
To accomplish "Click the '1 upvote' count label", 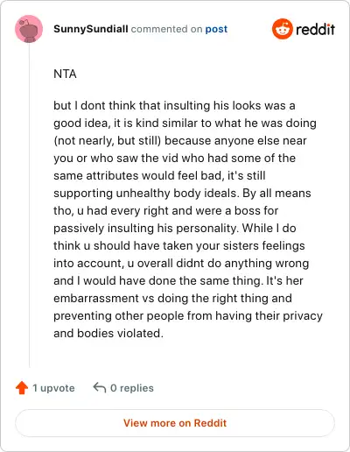I will tap(53, 388).
